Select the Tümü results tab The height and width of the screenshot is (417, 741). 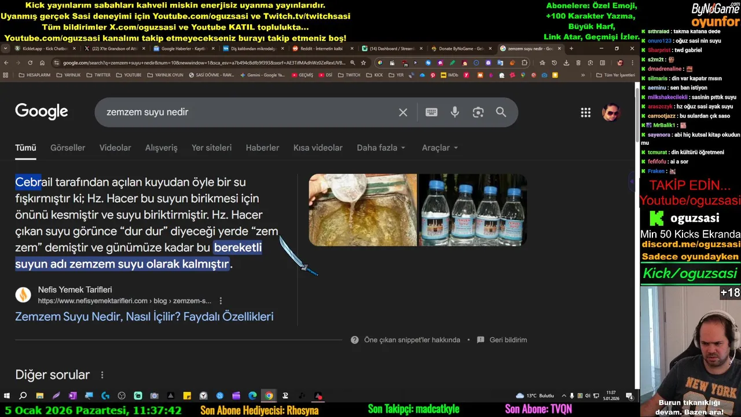[25, 148]
